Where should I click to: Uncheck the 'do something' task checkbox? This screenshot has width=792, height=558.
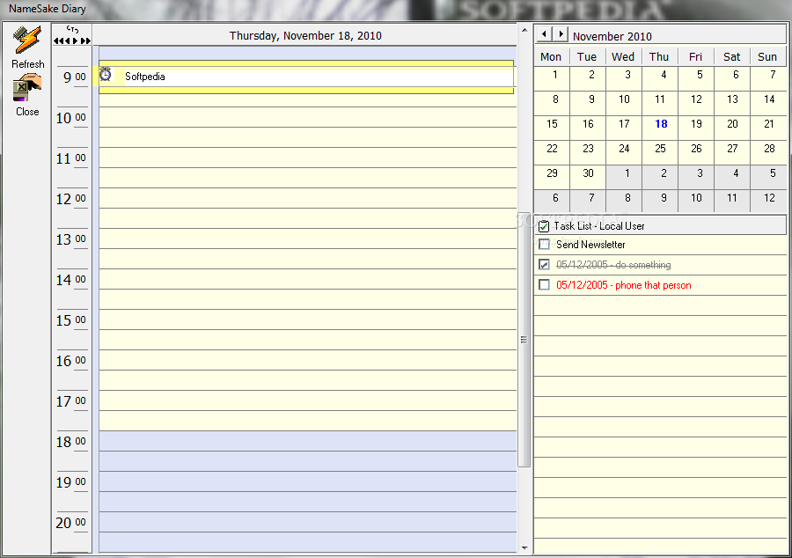click(x=544, y=264)
